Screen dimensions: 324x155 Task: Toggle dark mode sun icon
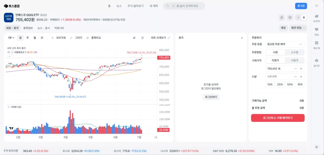click(x=316, y=147)
